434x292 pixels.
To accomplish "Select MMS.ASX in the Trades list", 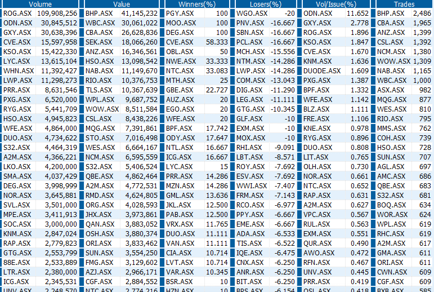I will pos(391,129).
